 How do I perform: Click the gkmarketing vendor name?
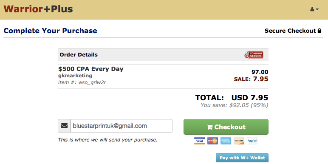[x=75, y=76]
